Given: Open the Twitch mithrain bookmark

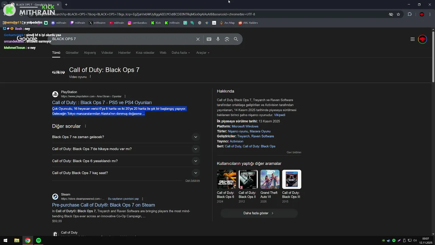Looking at the screenshot, I should tap(77, 23).
